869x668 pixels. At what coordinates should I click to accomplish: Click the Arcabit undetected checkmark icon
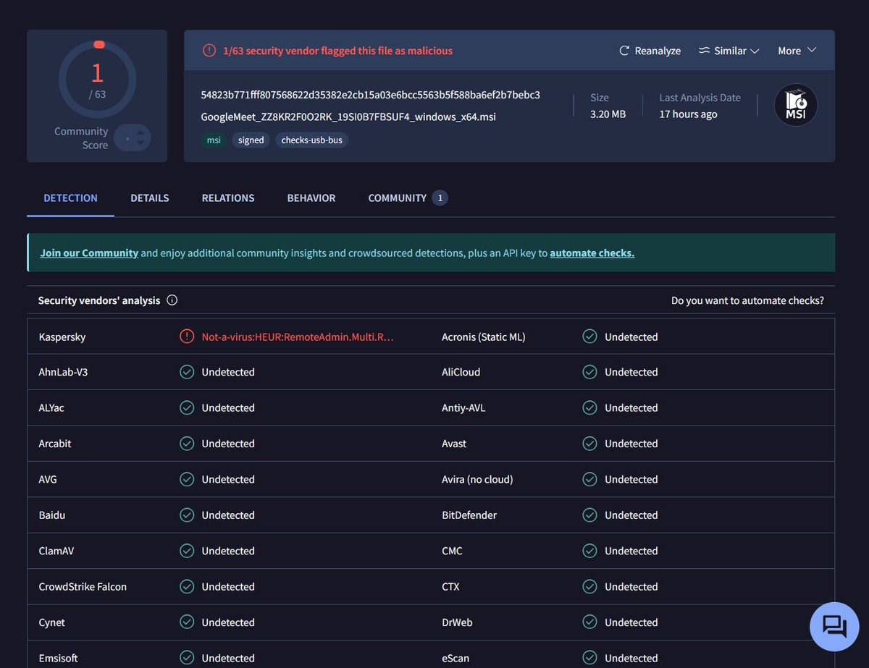187,444
